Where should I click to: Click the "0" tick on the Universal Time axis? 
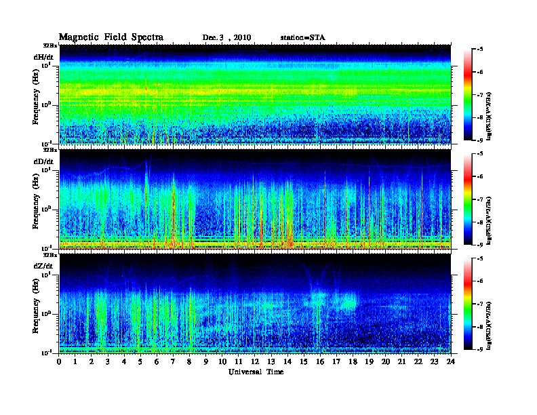(x=59, y=361)
